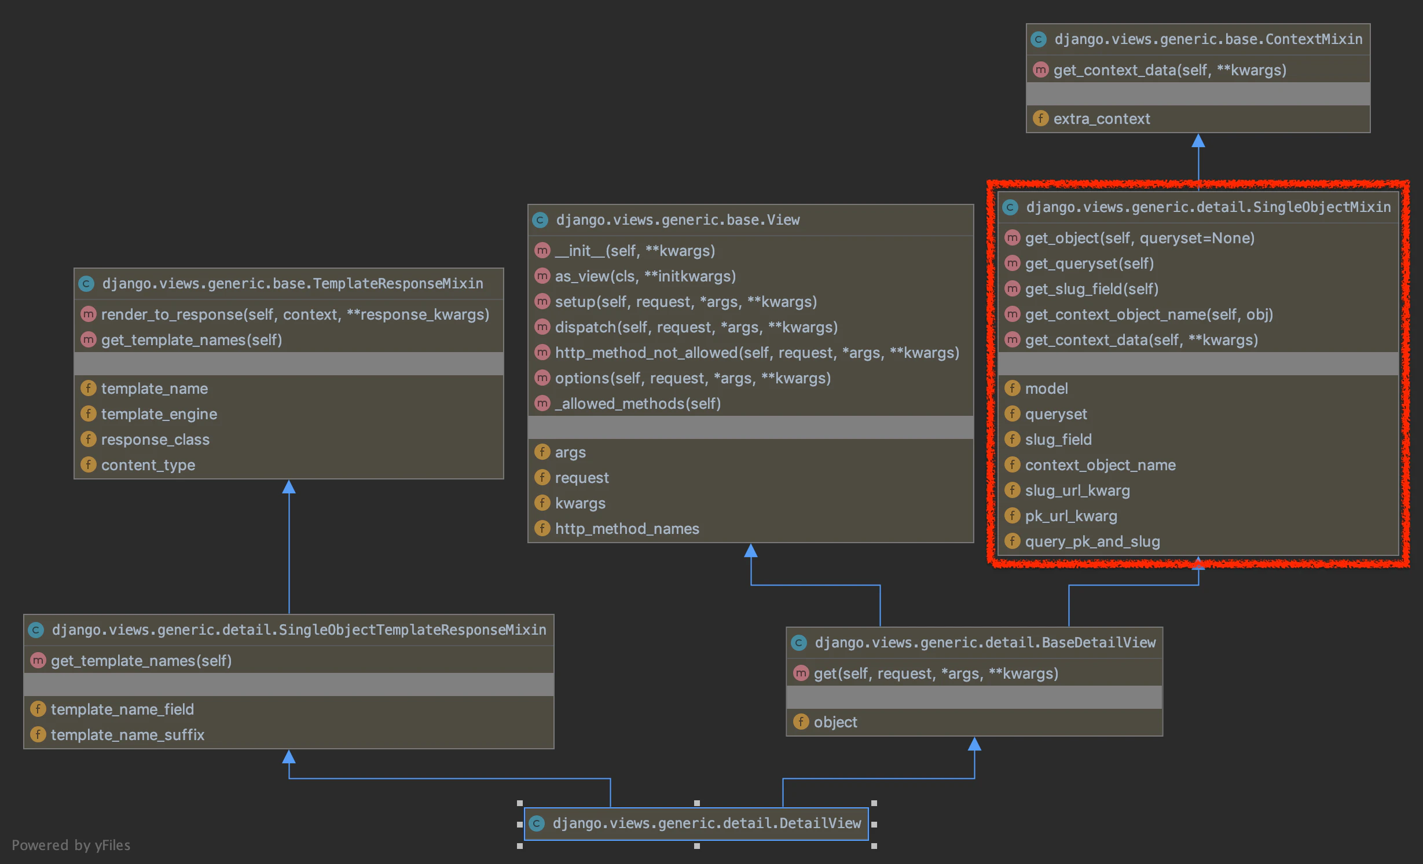This screenshot has width=1423, height=864.
Task: Click template_name_field field row
Action: point(288,709)
